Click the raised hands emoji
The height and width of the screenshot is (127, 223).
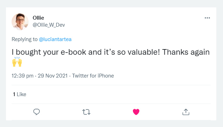coord(17,62)
